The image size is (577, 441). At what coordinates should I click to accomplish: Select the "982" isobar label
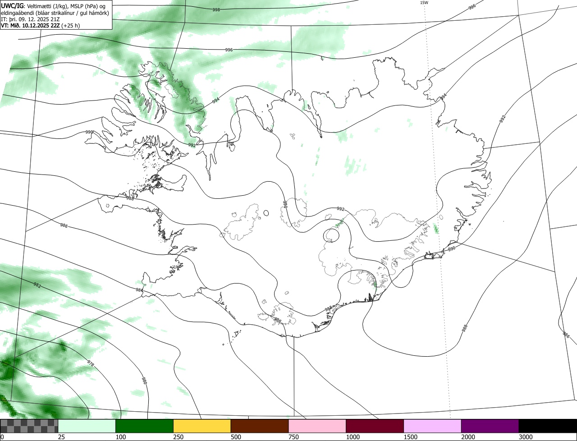pyautogui.click(x=37, y=285)
